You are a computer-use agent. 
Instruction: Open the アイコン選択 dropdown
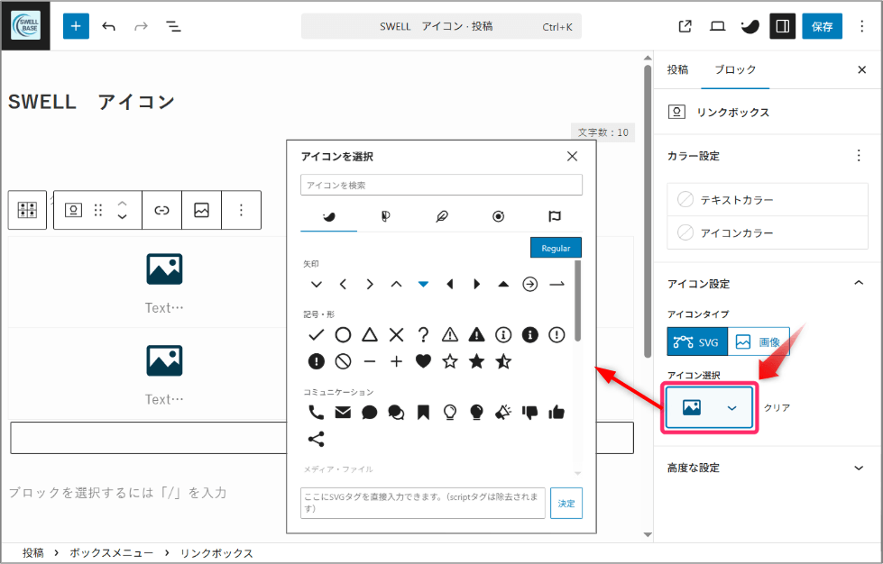click(709, 408)
